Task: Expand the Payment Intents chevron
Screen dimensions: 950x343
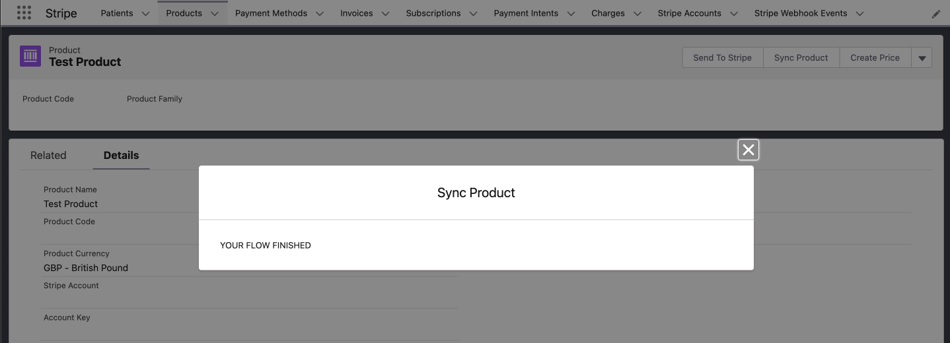Action: (x=571, y=14)
